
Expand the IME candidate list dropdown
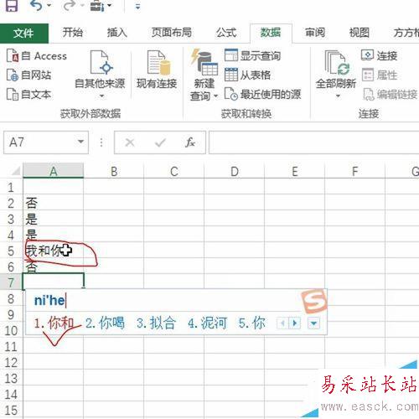click(313, 323)
